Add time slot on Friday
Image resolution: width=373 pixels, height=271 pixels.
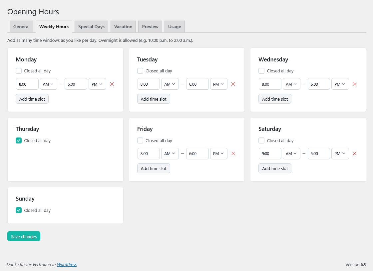click(x=154, y=168)
